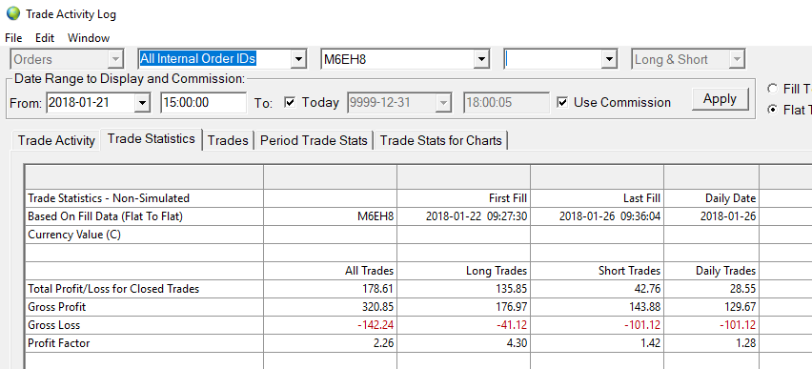The width and height of the screenshot is (812, 369).
Task: Expand the Orders dropdown
Action: coord(115,60)
